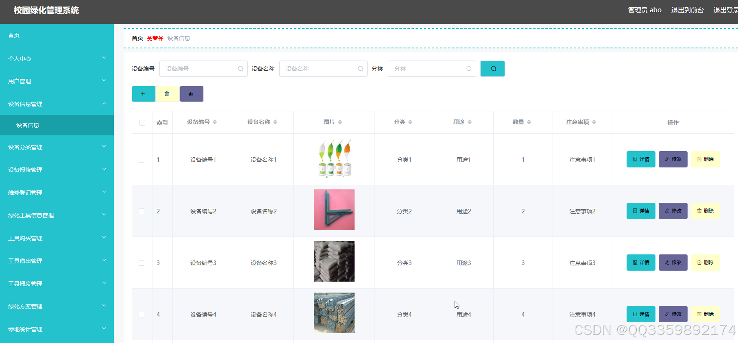Select the header select-all checkbox

(x=142, y=123)
